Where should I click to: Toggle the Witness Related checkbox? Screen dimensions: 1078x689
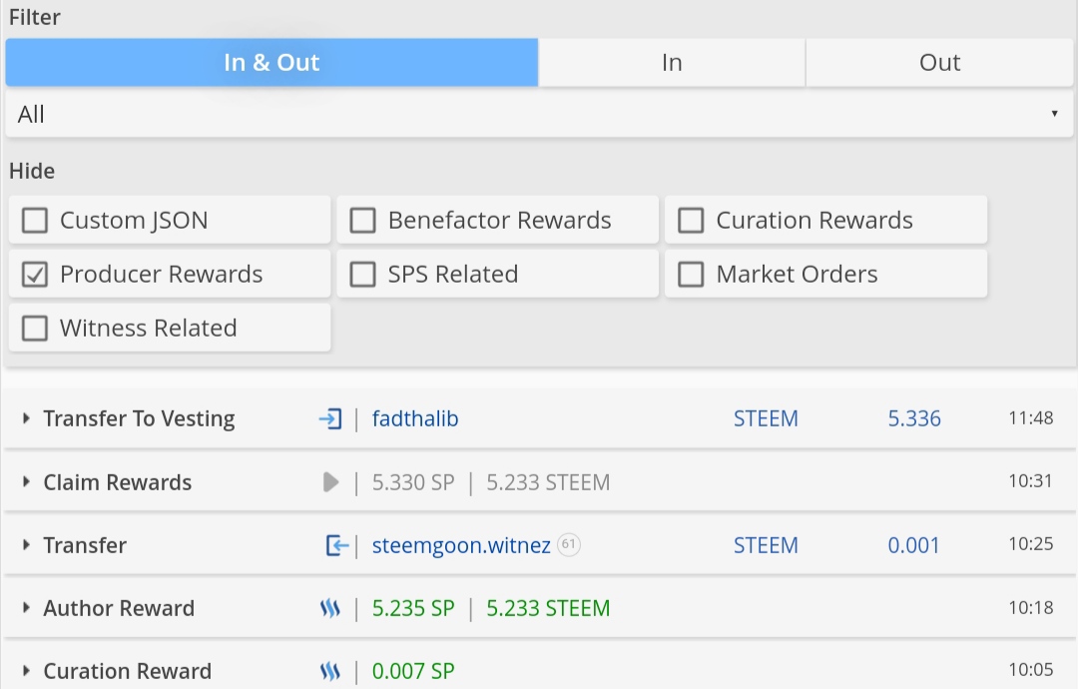(35, 329)
